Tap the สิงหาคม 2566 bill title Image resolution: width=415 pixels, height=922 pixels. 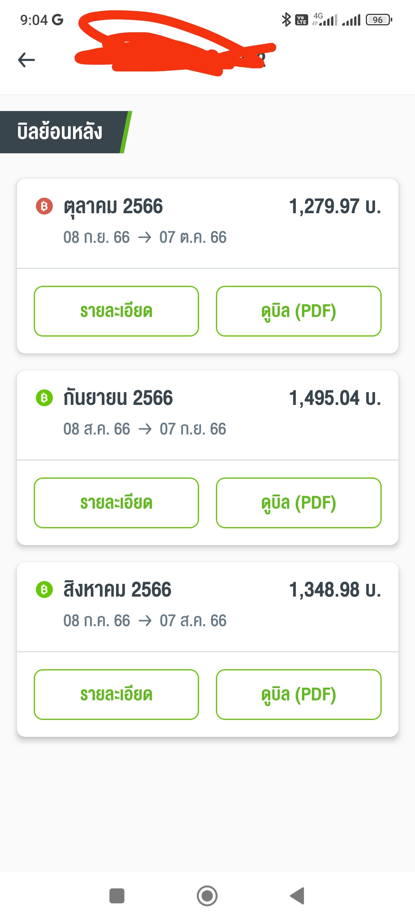117,590
